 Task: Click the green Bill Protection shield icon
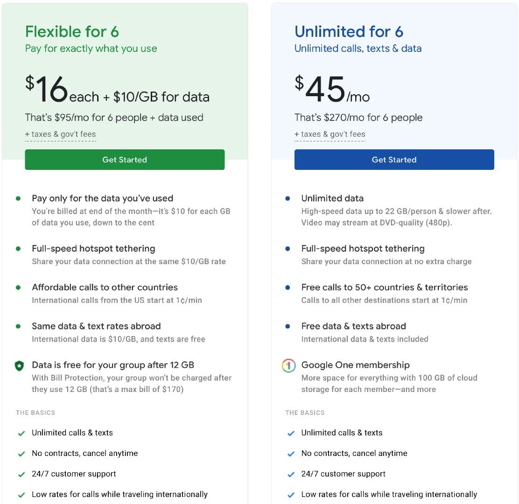tap(19, 366)
